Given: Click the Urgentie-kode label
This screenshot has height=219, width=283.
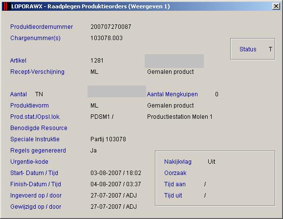Looking at the screenshot, I should pyautogui.click(x=29, y=162).
